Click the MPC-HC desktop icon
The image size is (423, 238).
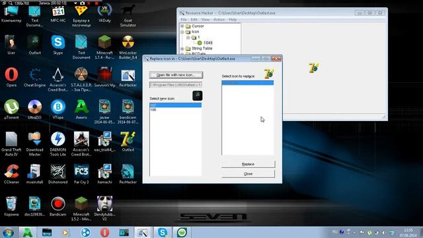(x=58, y=15)
